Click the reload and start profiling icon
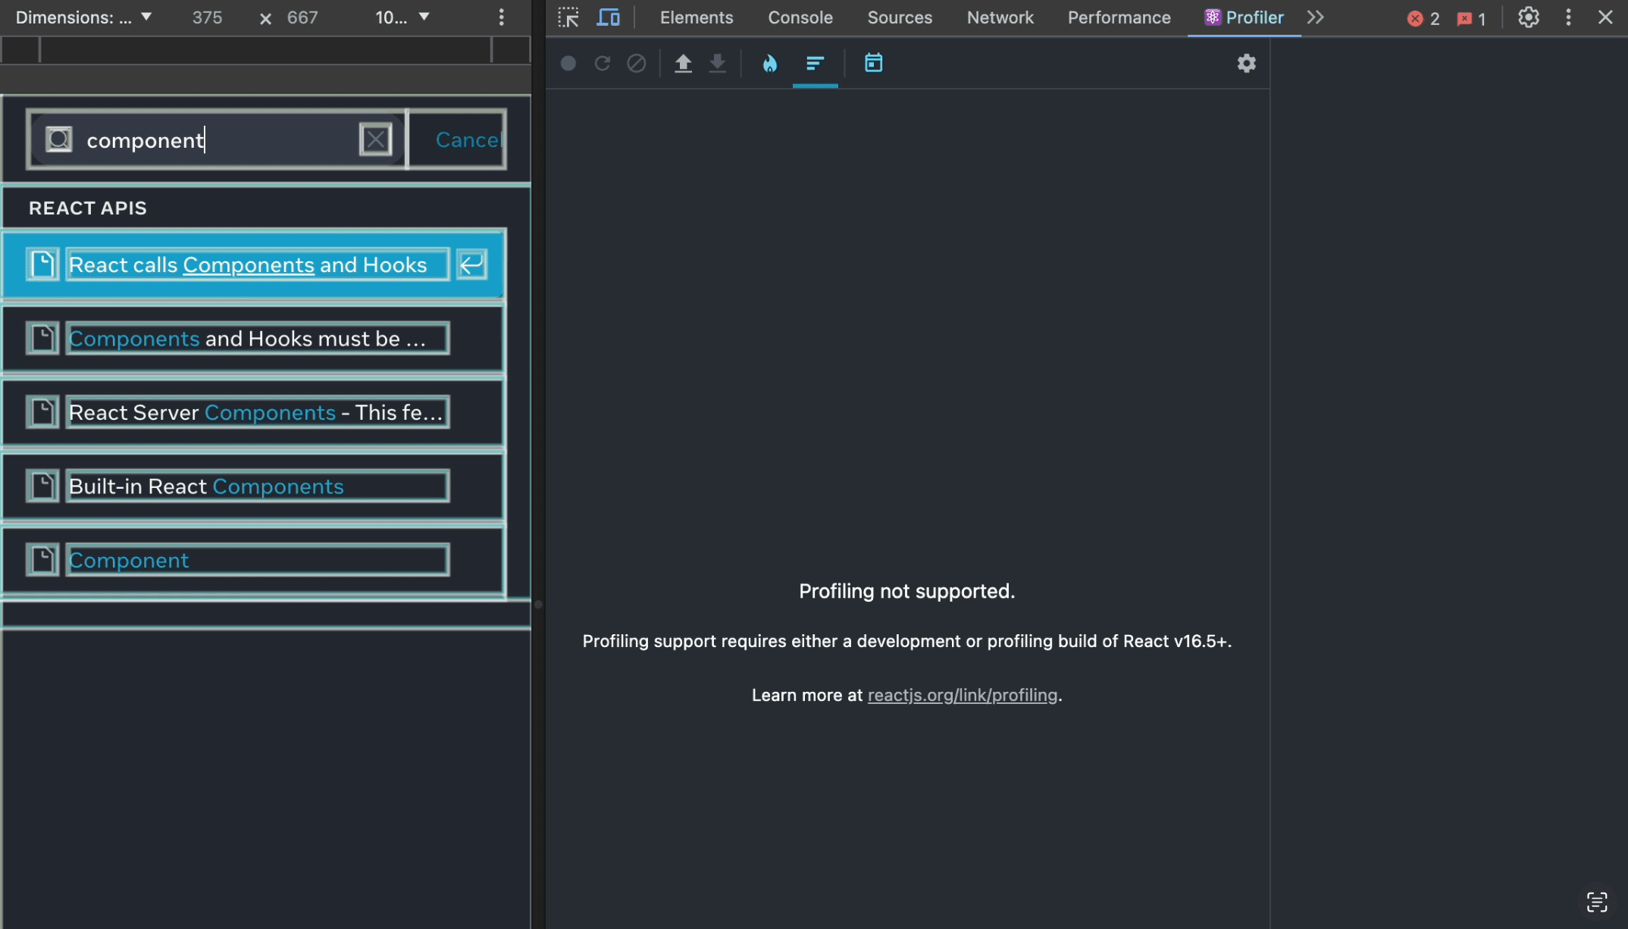Screen dimensions: 1628x929 [x=603, y=63]
